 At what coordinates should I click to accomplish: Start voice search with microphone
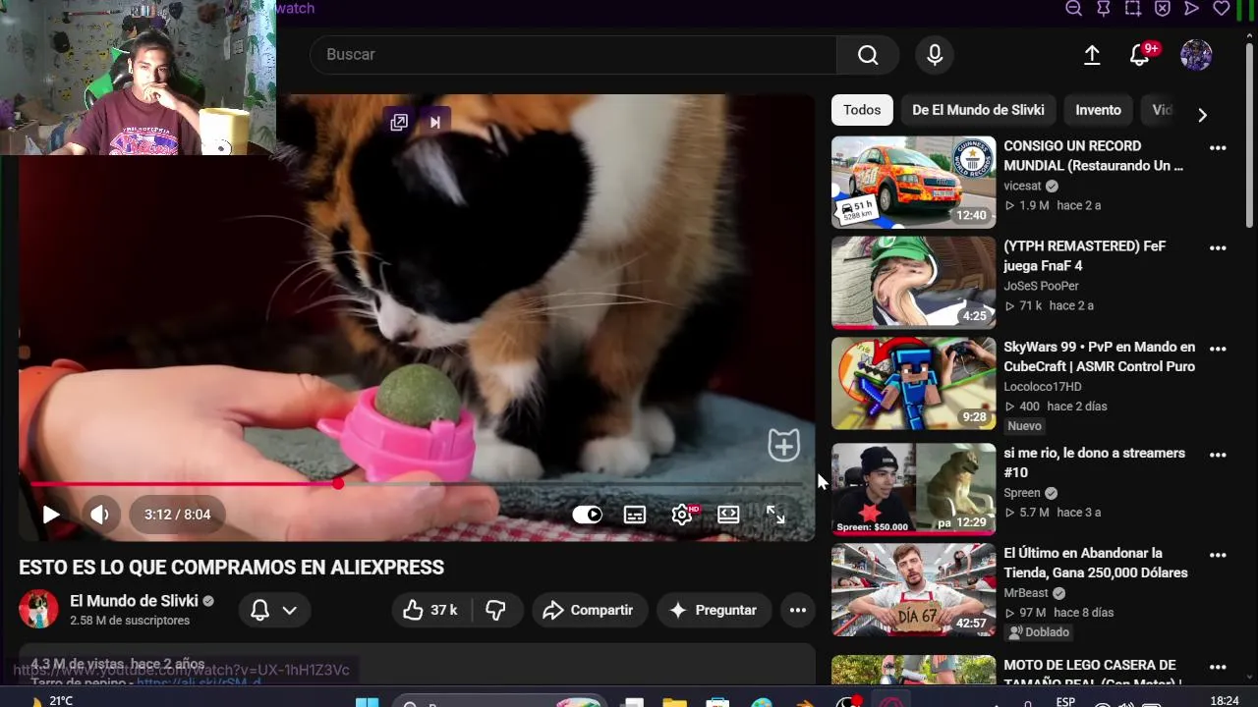coord(935,55)
